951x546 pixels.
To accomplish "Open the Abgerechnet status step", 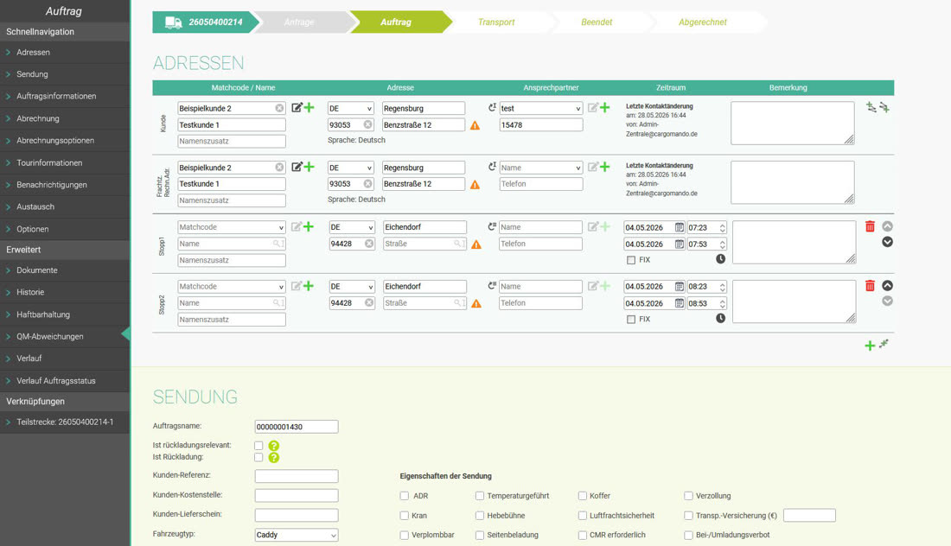I will pyautogui.click(x=702, y=22).
